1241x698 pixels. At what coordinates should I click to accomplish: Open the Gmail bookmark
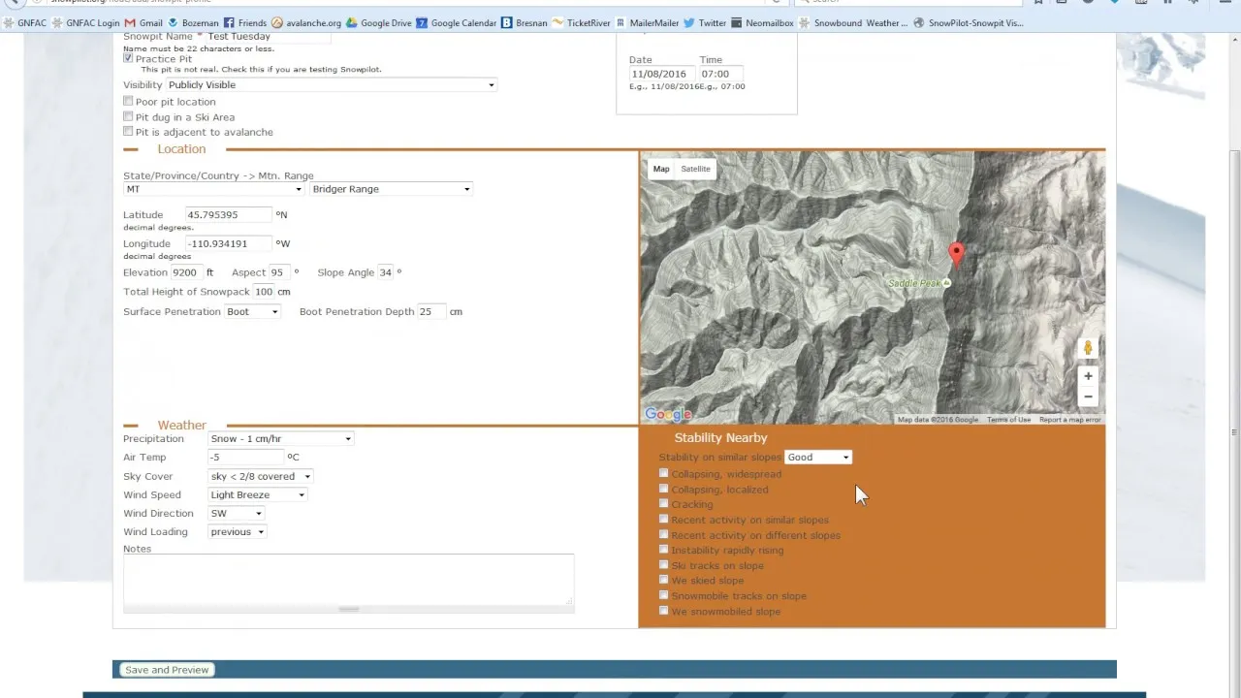click(143, 22)
